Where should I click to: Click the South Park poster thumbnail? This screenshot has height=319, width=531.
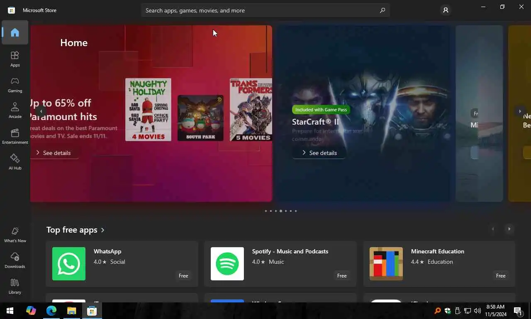(x=200, y=118)
